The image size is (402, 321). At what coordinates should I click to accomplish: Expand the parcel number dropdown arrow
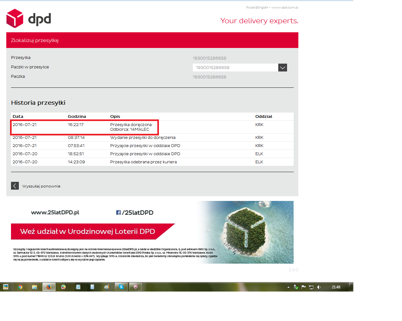(283, 68)
